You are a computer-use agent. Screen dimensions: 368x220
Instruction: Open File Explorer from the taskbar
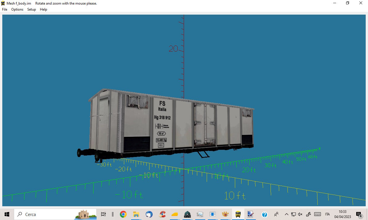pos(136,214)
